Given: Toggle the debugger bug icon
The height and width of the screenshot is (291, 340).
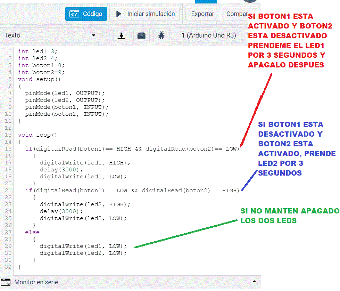Looking at the screenshot, I should pos(161,35).
